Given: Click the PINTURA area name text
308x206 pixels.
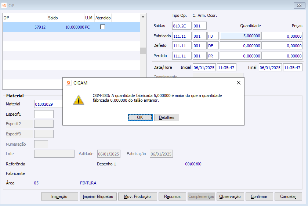Looking at the screenshot, I should pyautogui.click(x=88, y=183).
